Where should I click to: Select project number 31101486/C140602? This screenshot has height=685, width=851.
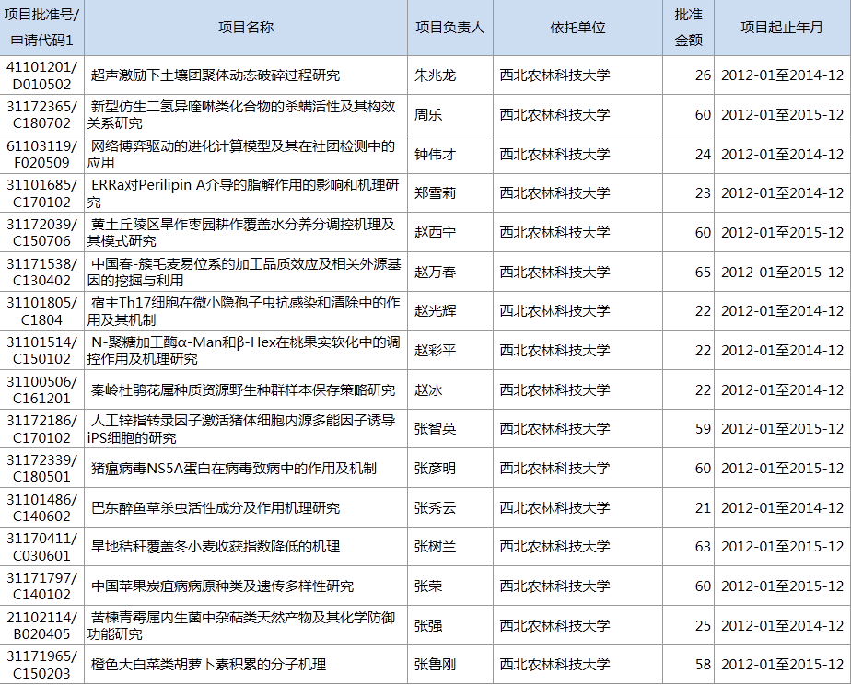41,508
